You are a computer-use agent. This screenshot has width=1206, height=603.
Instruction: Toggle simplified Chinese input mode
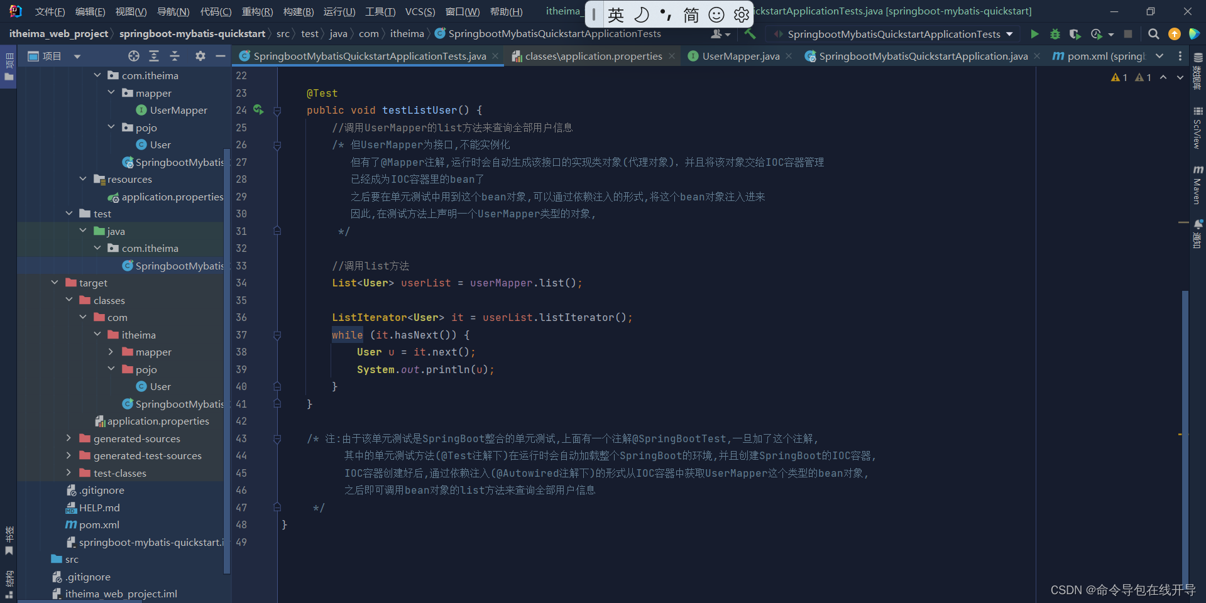click(x=691, y=14)
